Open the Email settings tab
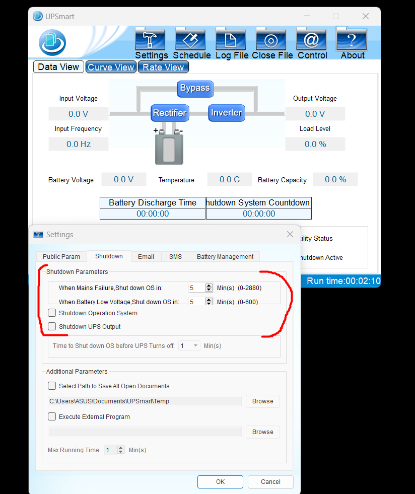Image resolution: width=415 pixels, height=494 pixels. (x=146, y=257)
